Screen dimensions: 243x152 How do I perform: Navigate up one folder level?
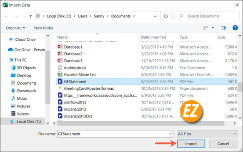pyautogui.click(x=31, y=16)
